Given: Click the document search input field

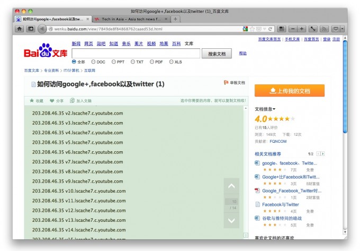Looking at the screenshot, I should click(136, 54).
